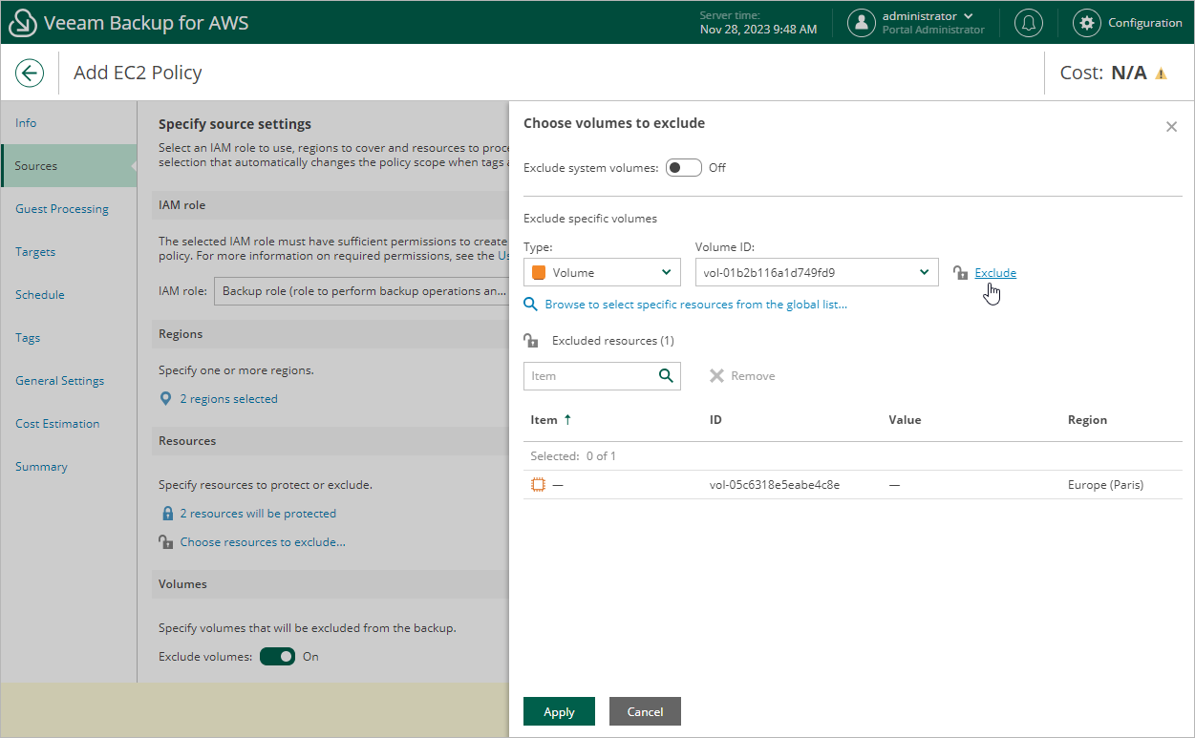1195x738 pixels.
Task: Click the volume icon in table row
Action: (x=539, y=485)
